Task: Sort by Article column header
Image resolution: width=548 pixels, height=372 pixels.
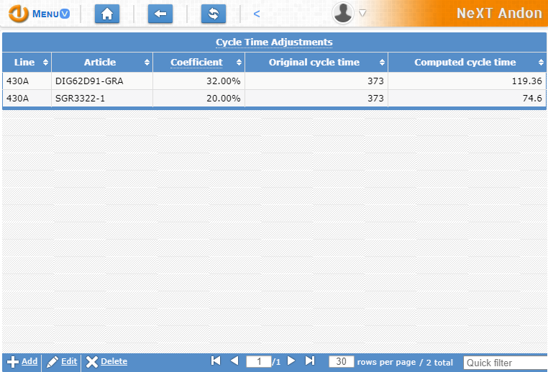Action: tap(100, 63)
